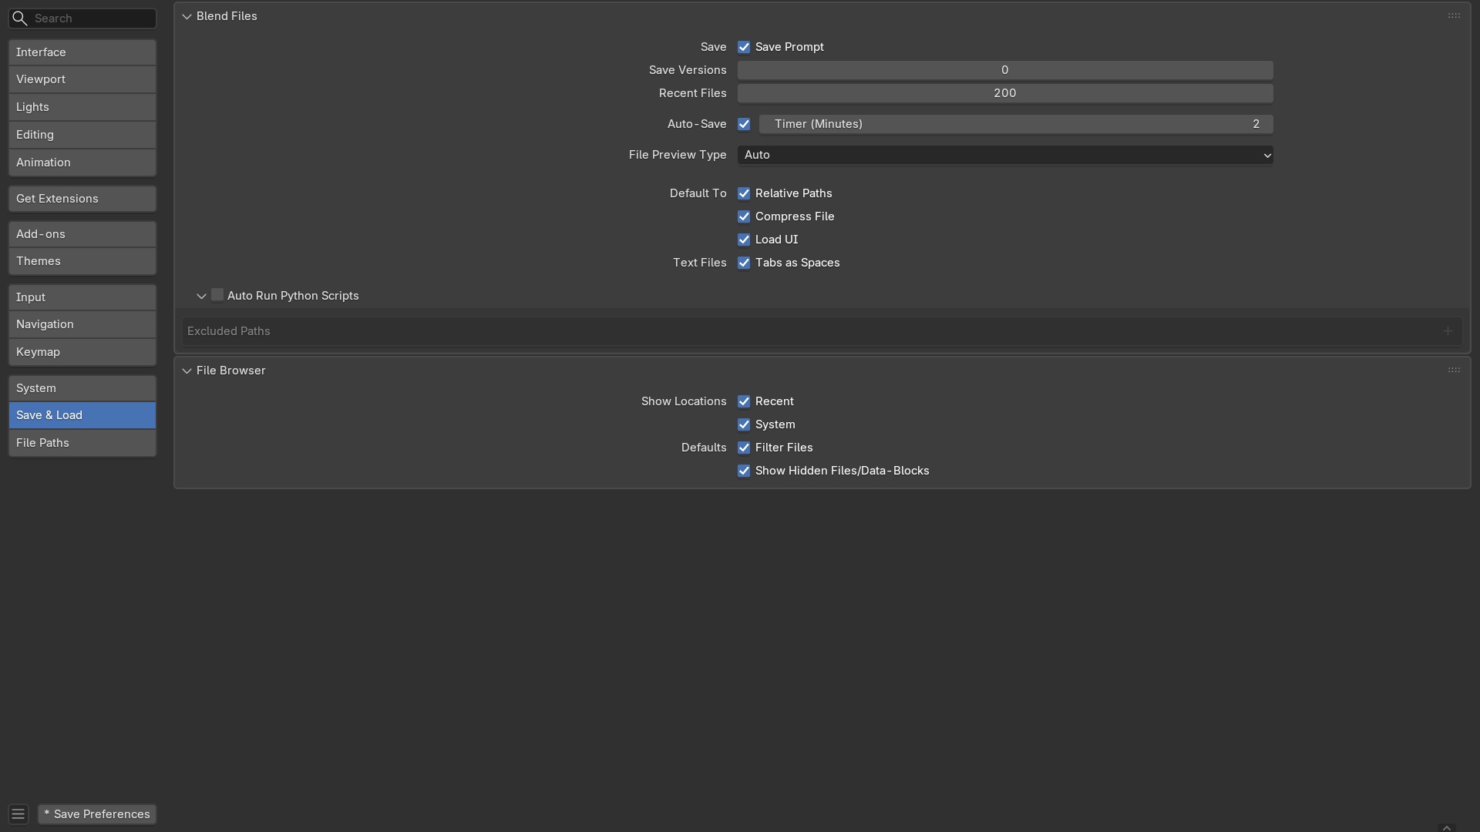Click the Search input field
Viewport: 1480px width, 832px height.
82,18
